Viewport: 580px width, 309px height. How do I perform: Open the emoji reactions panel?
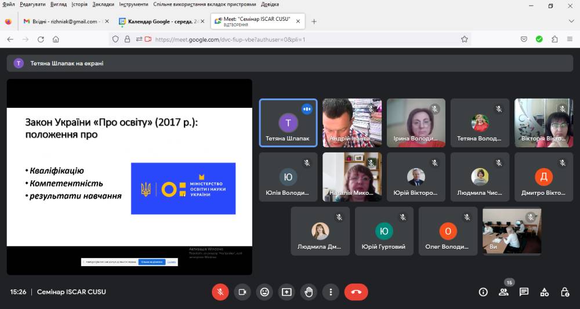click(x=264, y=292)
